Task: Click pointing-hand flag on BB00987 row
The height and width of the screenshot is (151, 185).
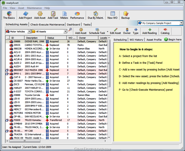Action: click(x=7, y=70)
